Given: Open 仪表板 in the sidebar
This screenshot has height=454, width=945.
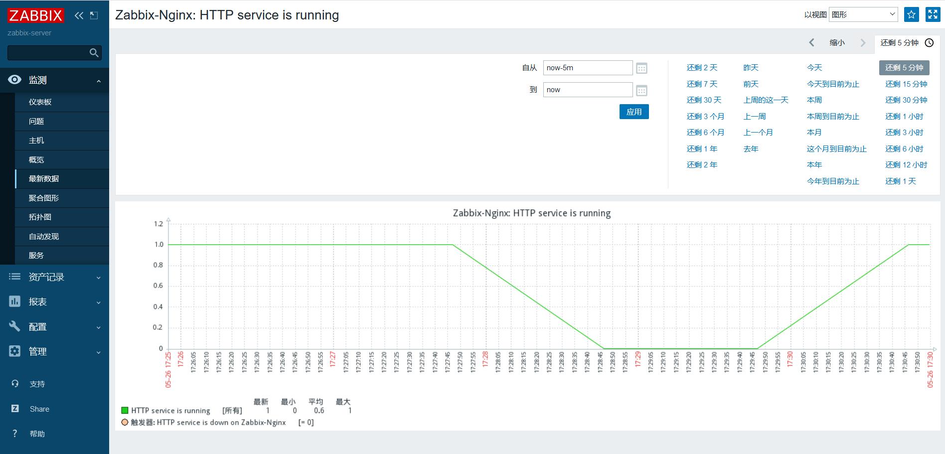Looking at the screenshot, I should [x=62, y=102].
